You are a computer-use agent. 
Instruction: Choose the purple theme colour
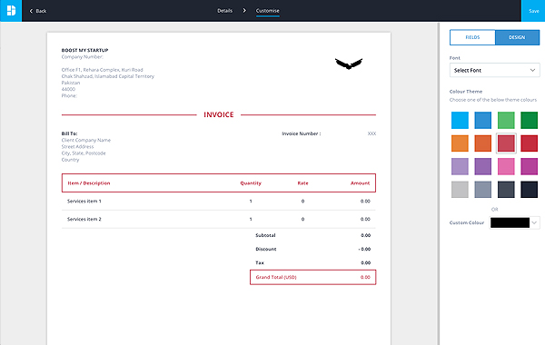point(483,166)
